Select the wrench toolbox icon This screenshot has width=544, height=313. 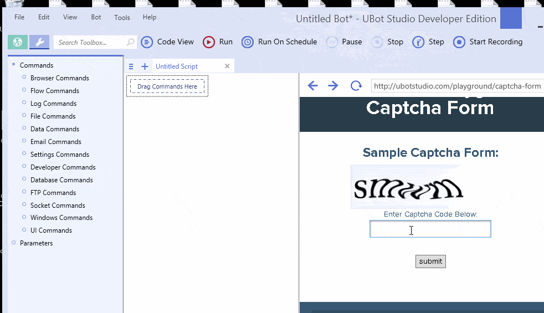coord(39,42)
